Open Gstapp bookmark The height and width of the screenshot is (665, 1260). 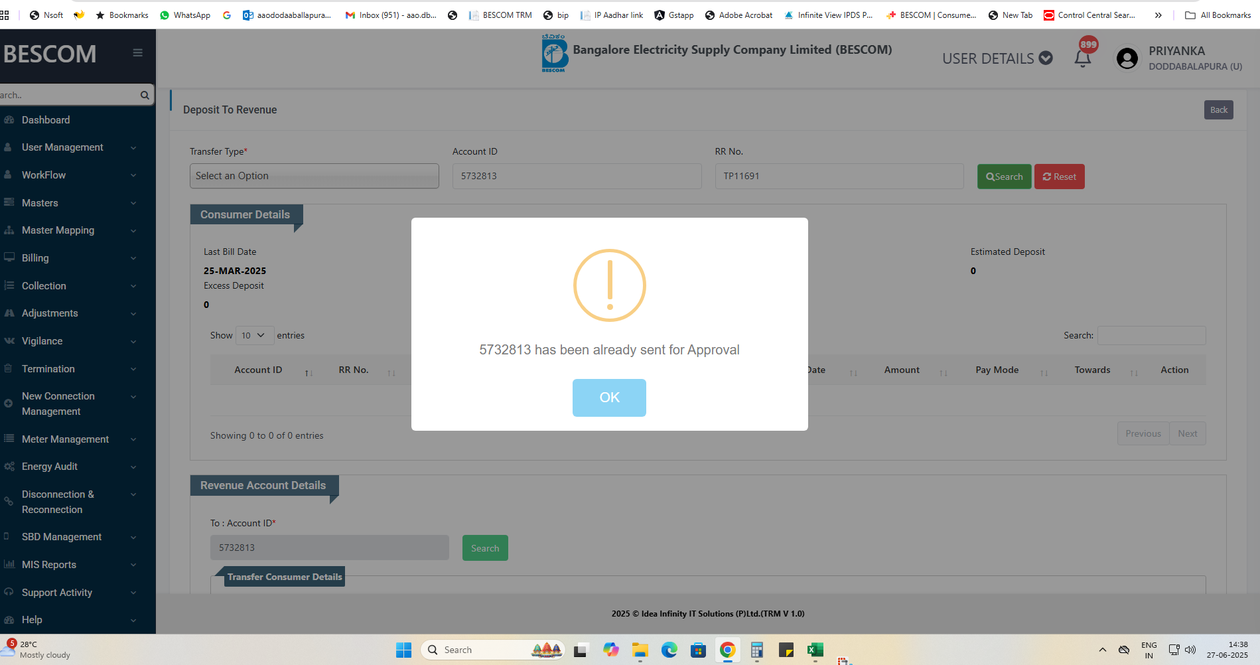pyautogui.click(x=674, y=15)
